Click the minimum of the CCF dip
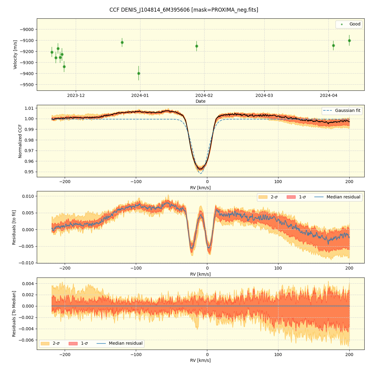 coord(200,169)
